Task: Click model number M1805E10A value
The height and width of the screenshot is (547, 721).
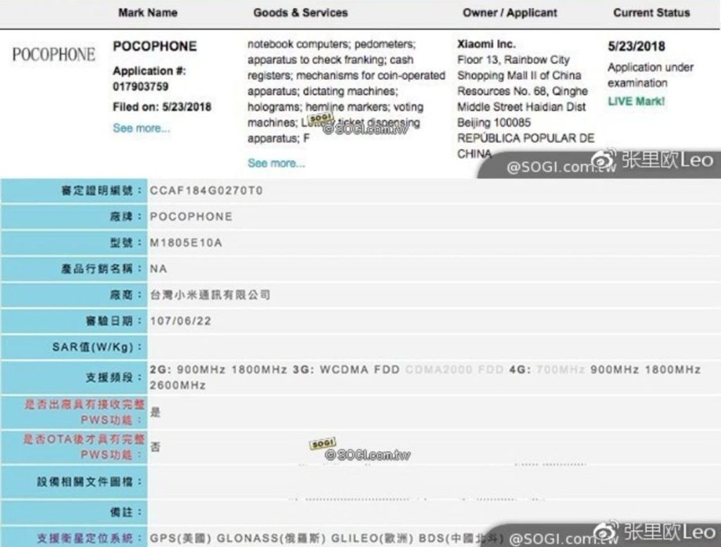Action: [x=187, y=243]
